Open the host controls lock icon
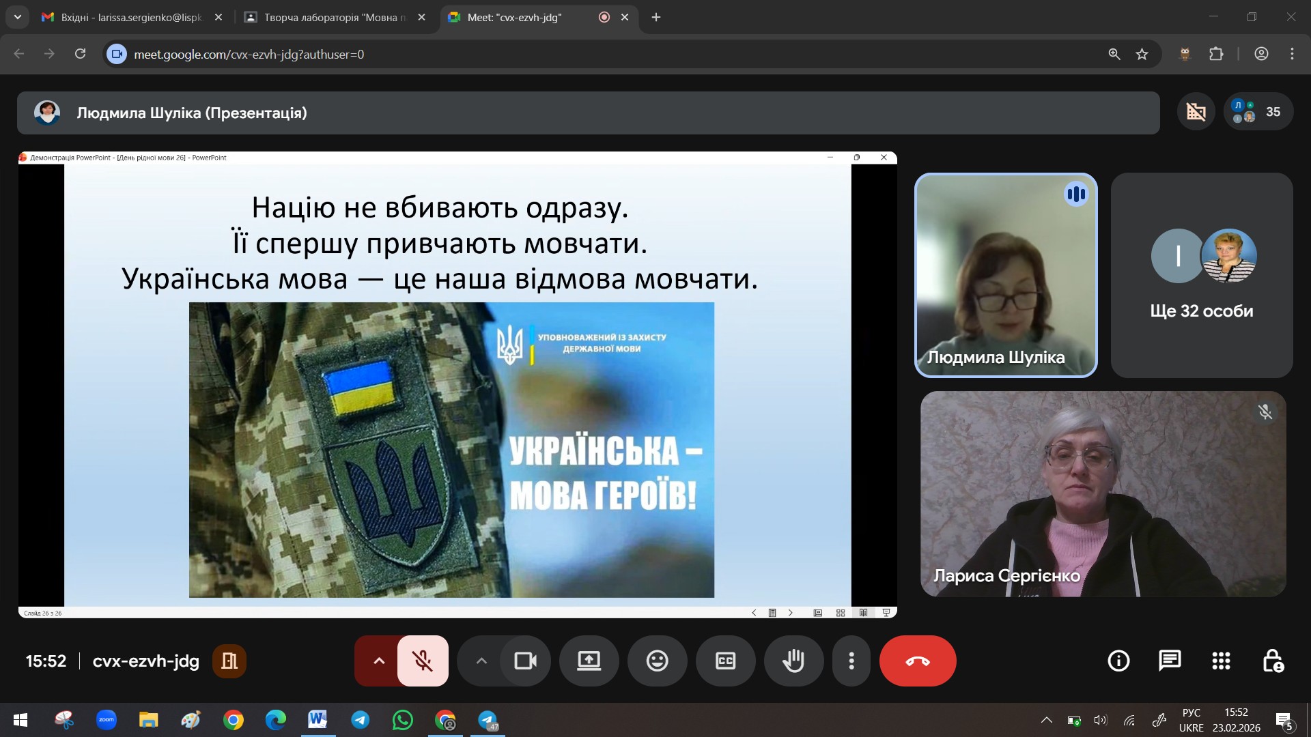Screen dimensions: 1311x737 point(1273,661)
